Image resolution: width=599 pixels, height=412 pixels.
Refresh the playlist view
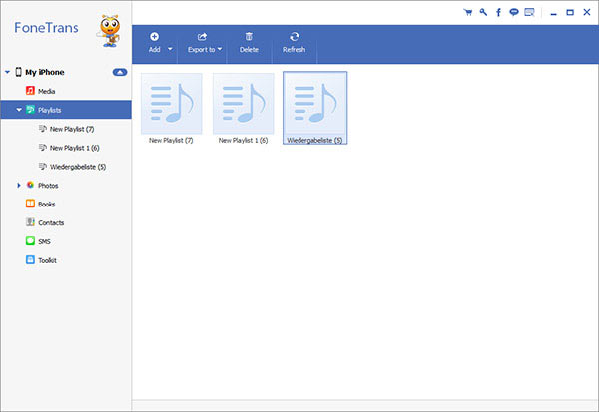coord(294,43)
